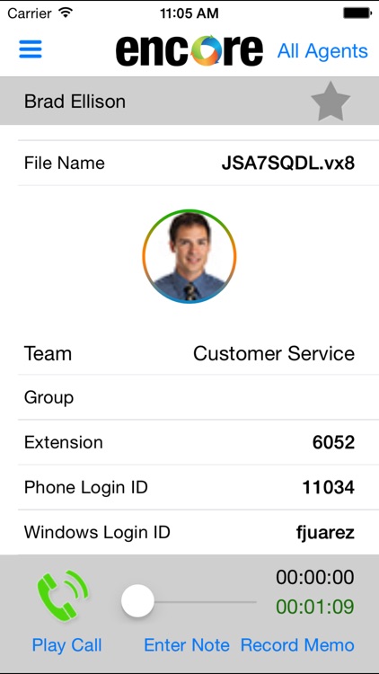379x674 pixels.
Task: Open the hamburger menu
Action: pyautogui.click(x=31, y=49)
